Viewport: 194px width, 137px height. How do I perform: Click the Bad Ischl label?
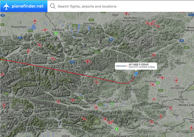pyautogui.click(x=82, y=36)
